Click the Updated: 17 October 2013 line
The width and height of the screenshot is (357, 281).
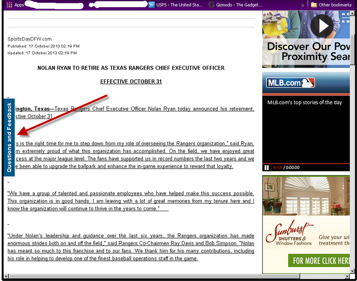pos(42,53)
